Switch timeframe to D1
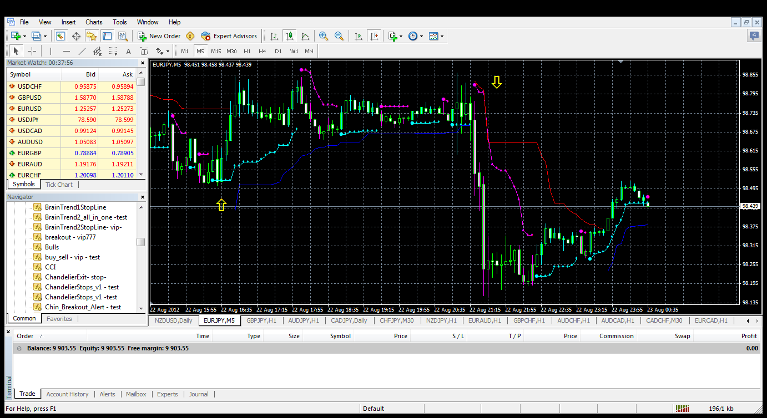Viewport: 767px width, 418px height. pos(278,51)
